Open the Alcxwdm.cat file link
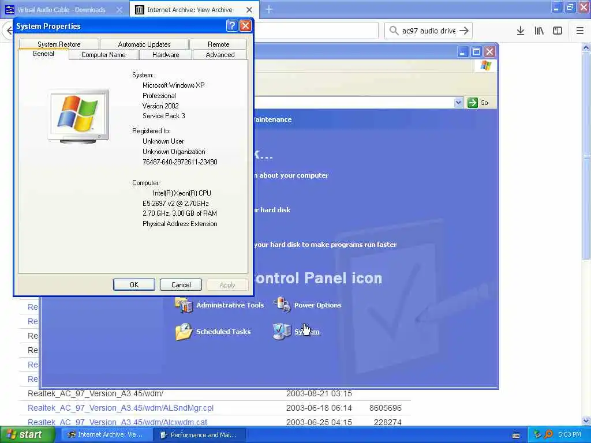591x443 pixels. click(x=117, y=422)
